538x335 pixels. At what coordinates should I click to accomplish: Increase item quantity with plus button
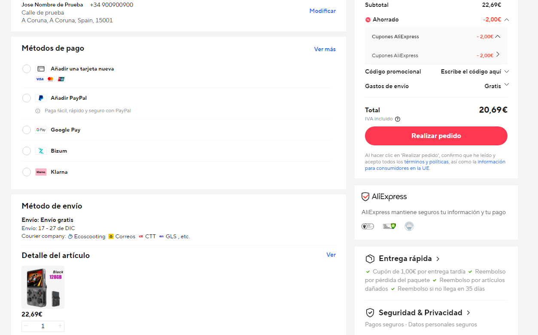(x=60, y=326)
